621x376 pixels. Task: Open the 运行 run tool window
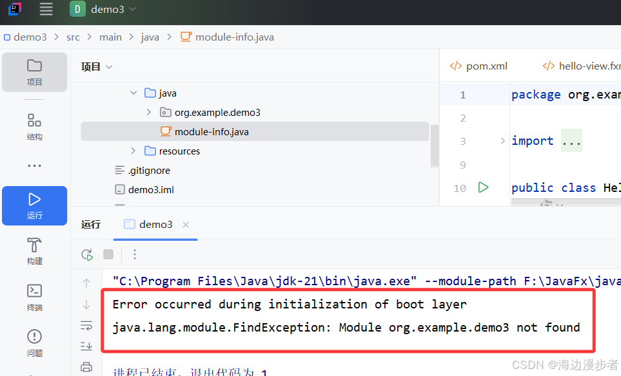click(34, 205)
